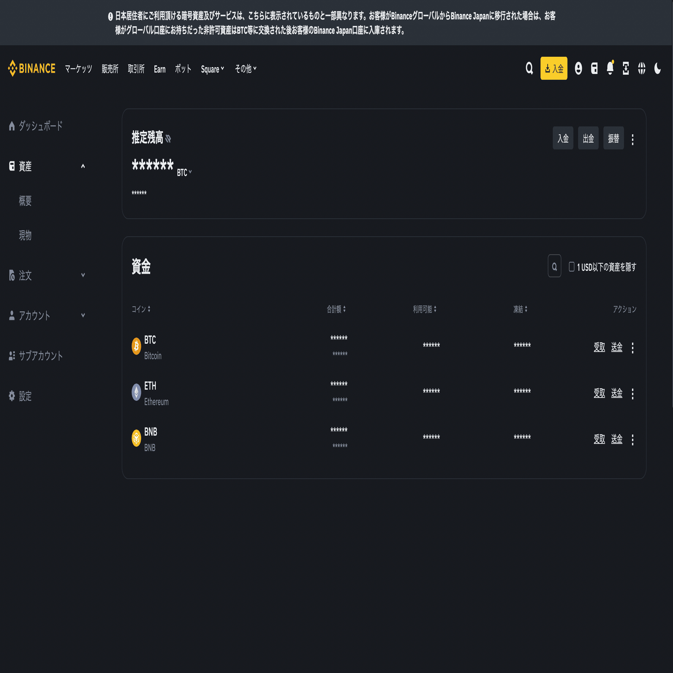Click 送金 for BTC
This screenshot has width=673, height=673.
coord(617,347)
